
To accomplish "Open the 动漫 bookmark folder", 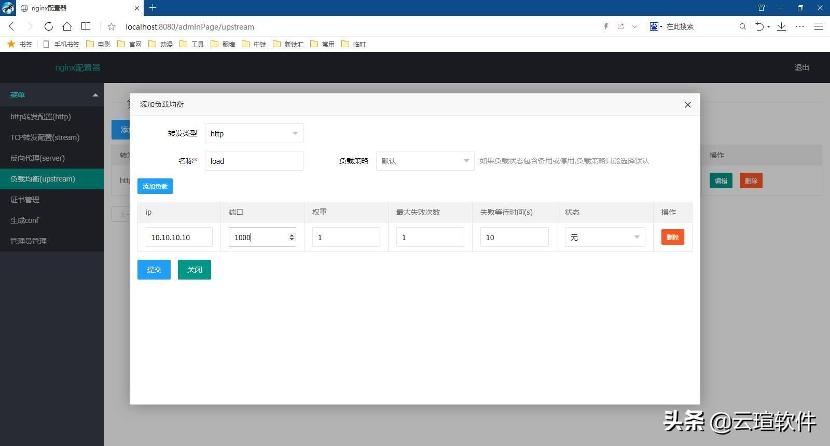I will [x=161, y=44].
